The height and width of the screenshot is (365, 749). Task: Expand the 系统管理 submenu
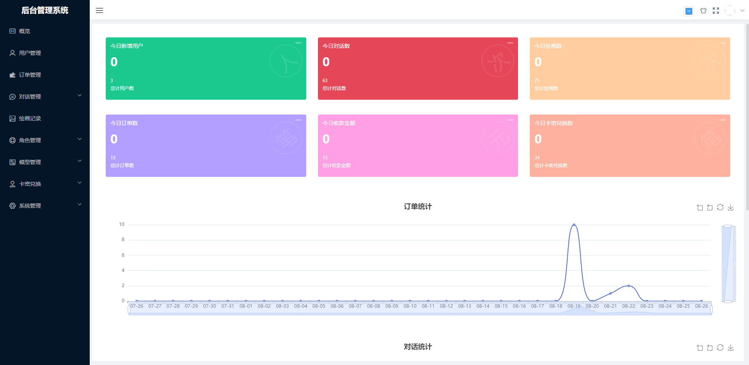45,205
